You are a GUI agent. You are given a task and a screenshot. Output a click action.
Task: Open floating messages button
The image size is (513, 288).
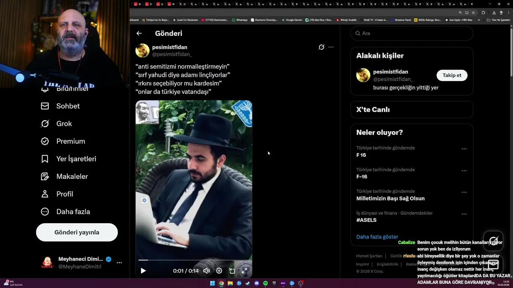[x=493, y=264]
